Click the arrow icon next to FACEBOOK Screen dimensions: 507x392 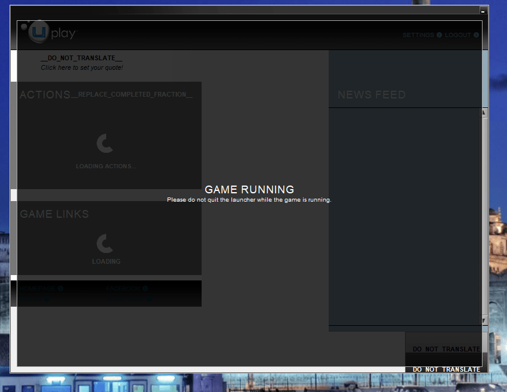coord(145,288)
